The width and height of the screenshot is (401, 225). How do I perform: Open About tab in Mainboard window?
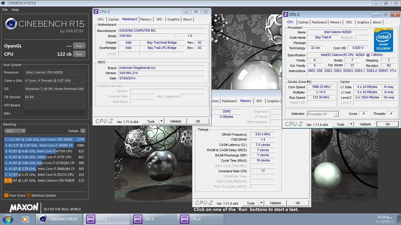click(x=187, y=19)
